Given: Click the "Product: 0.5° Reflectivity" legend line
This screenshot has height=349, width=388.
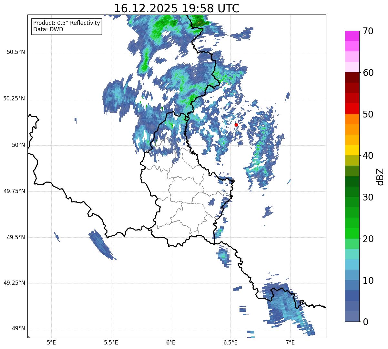Looking at the screenshot, I should (67, 23).
